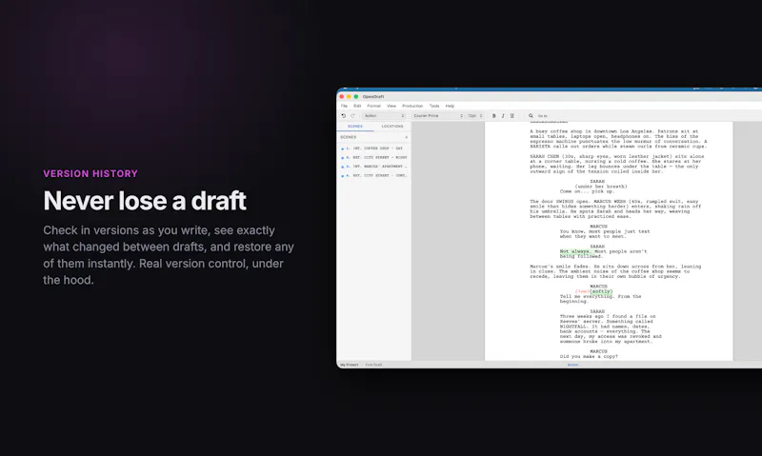The height and width of the screenshot is (456, 762).
Task: Open the Production menu
Action: 412,106
